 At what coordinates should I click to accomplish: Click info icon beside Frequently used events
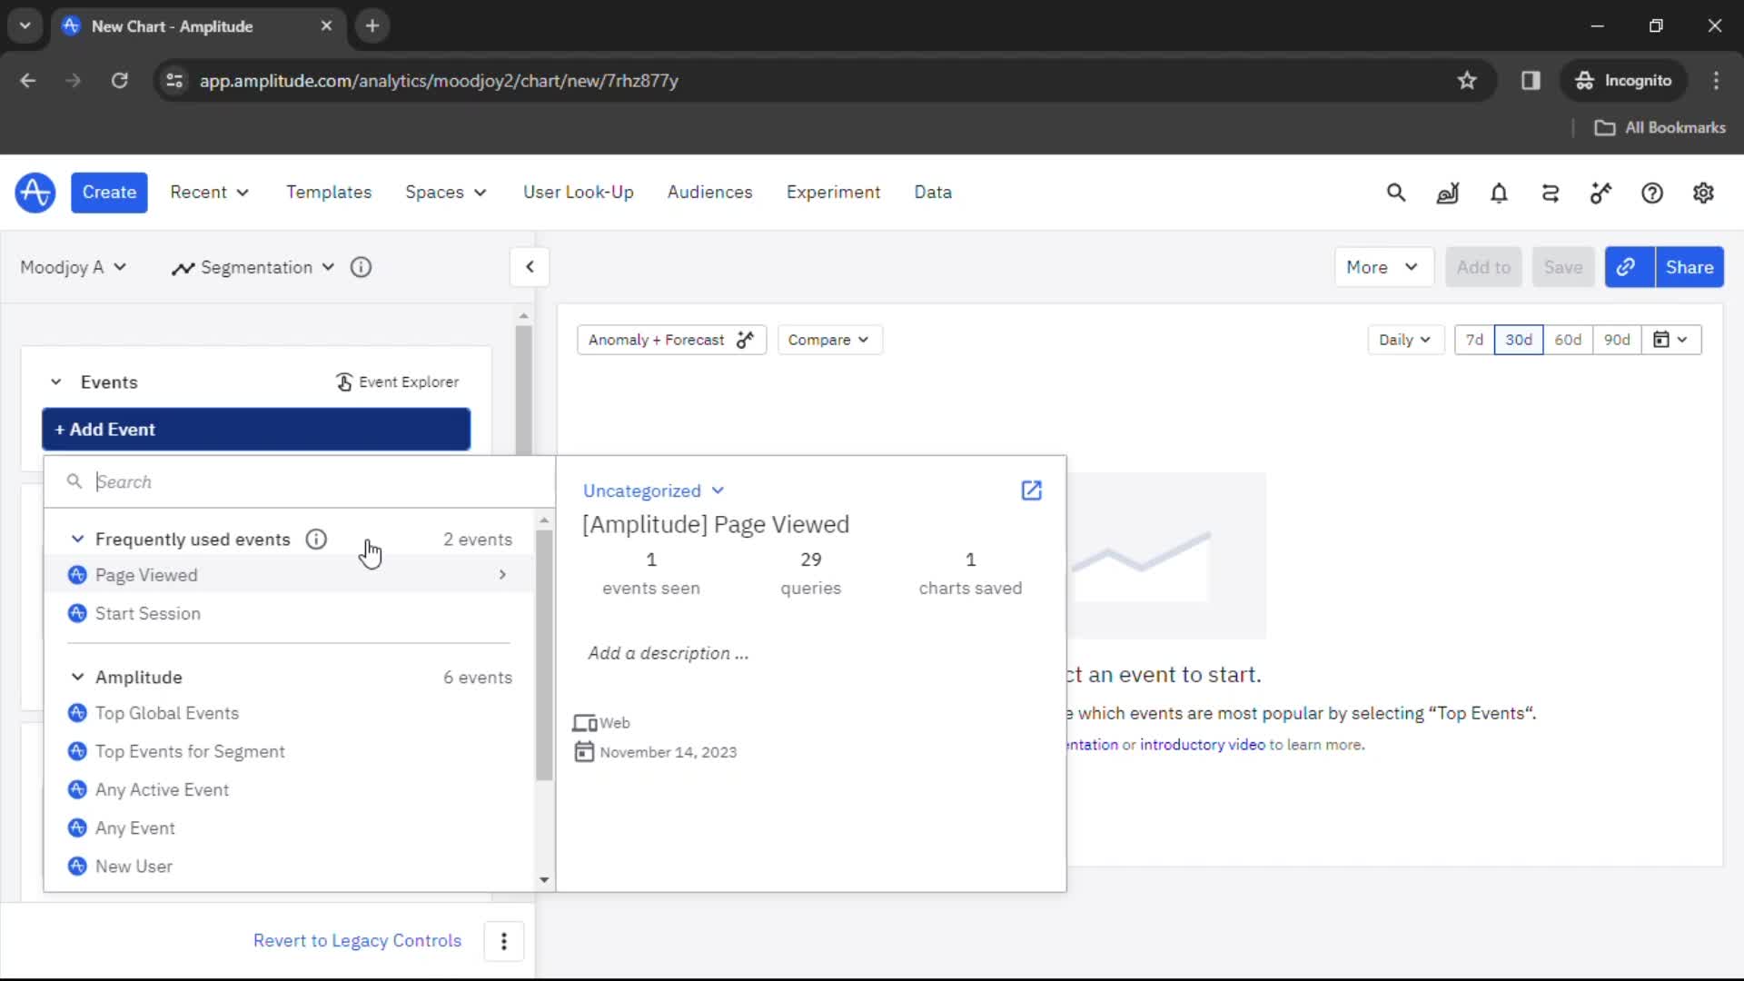click(316, 540)
